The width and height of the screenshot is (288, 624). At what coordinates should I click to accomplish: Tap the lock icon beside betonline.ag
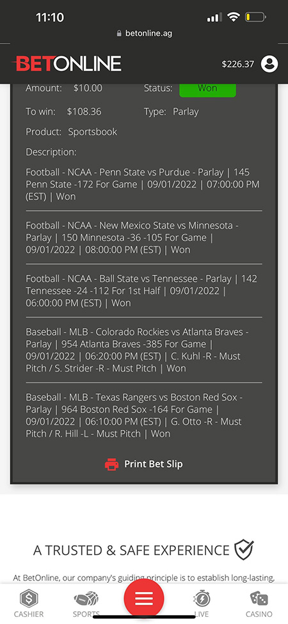[x=119, y=33]
